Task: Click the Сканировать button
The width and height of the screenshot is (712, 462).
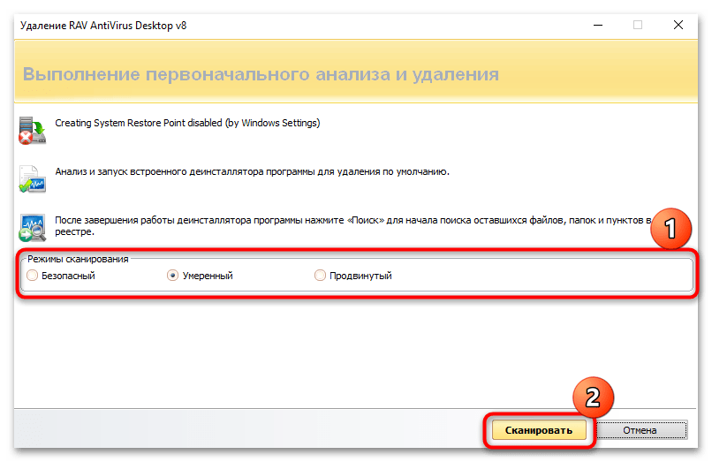Action: [539, 429]
